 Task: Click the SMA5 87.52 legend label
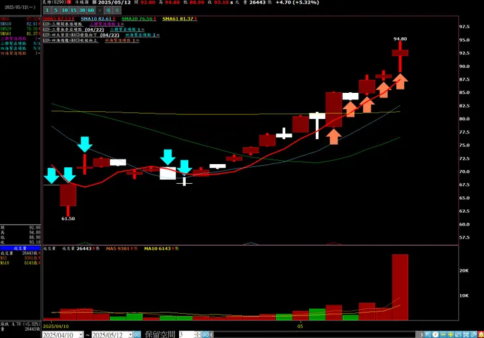pyautogui.click(x=59, y=19)
